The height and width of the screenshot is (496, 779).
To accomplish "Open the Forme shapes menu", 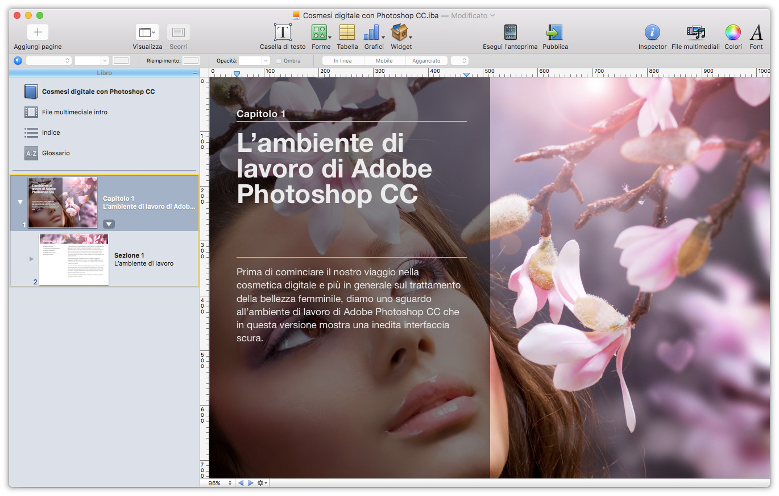I will tap(321, 32).
